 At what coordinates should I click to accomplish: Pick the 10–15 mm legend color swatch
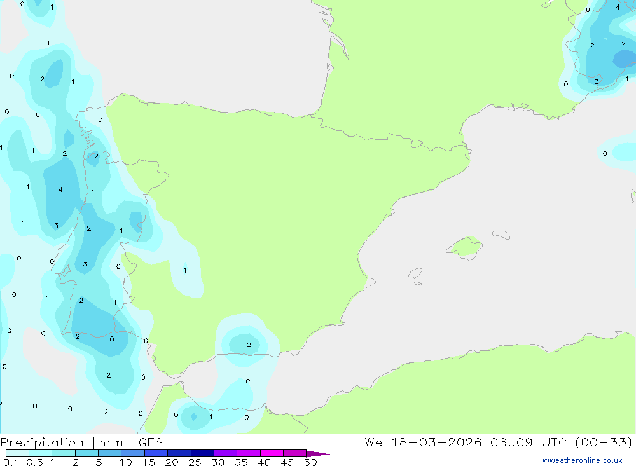(x=133, y=453)
